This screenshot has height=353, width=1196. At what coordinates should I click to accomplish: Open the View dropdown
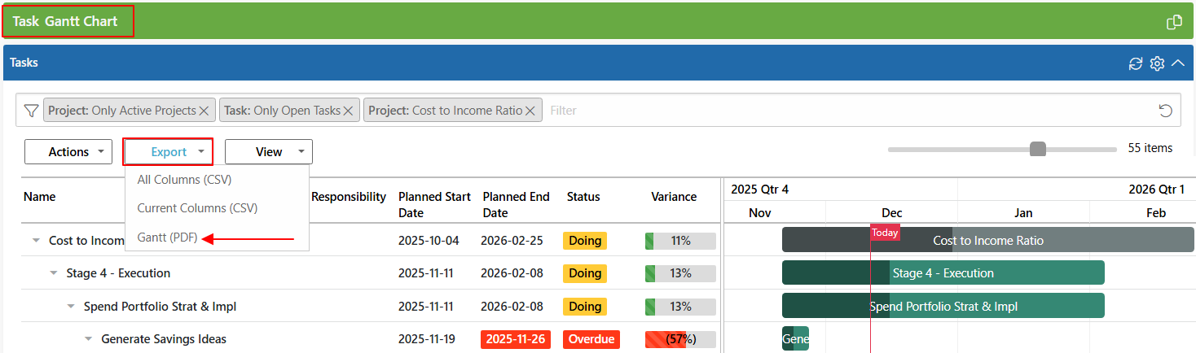[x=269, y=151]
